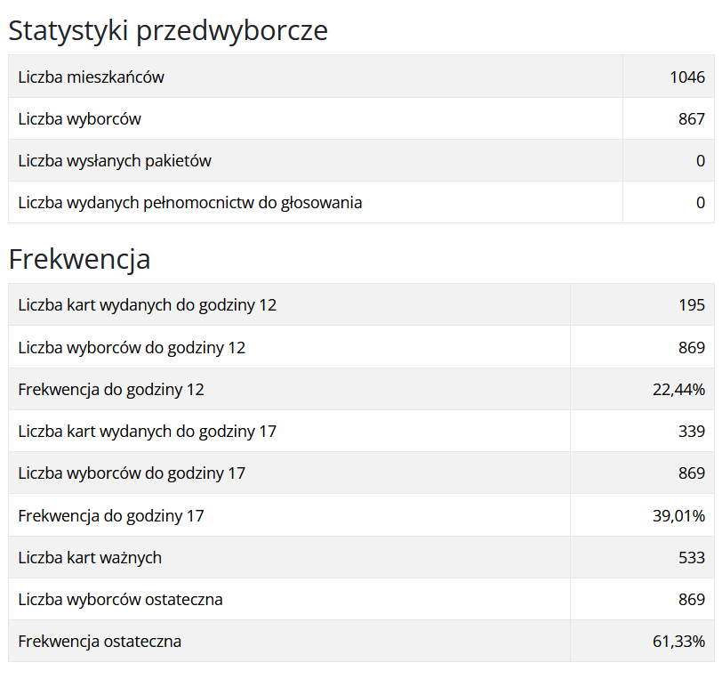Click the voter count value 867
The height and width of the screenshot is (687, 722).
[691, 118]
